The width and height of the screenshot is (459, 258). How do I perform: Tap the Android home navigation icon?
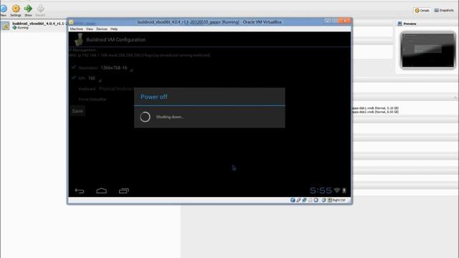[x=102, y=191]
